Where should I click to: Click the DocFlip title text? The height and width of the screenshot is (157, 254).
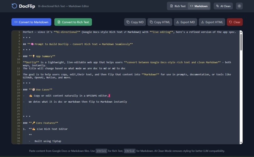27,6
